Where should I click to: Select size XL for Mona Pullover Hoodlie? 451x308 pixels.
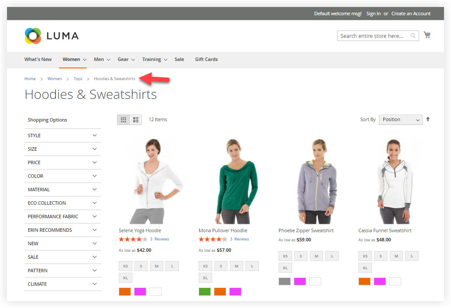click(205, 278)
